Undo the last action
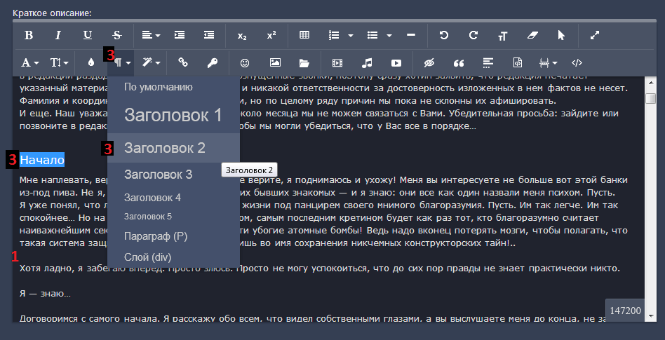Viewport: 665px width, 340px height. (x=443, y=35)
